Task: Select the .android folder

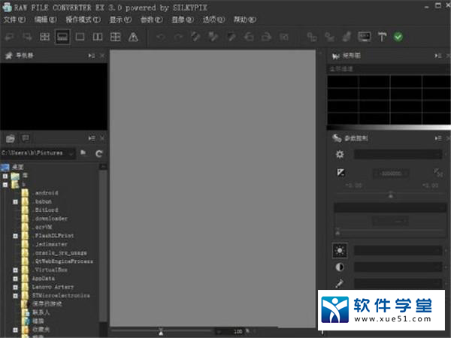Action: pyautogui.click(x=46, y=193)
